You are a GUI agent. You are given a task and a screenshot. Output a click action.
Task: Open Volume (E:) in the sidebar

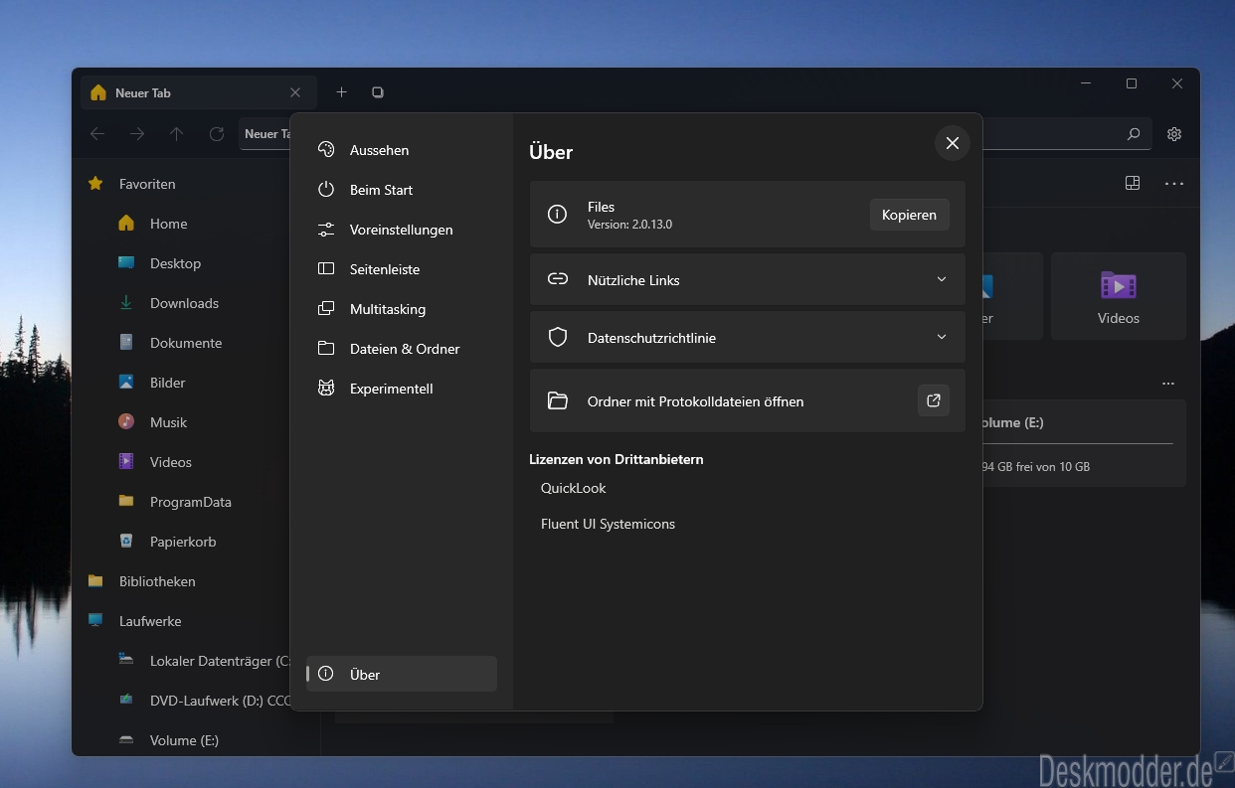point(184,740)
